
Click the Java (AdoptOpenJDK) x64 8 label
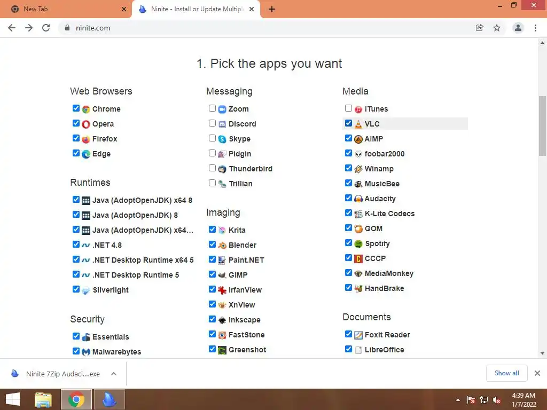tap(142, 201)
